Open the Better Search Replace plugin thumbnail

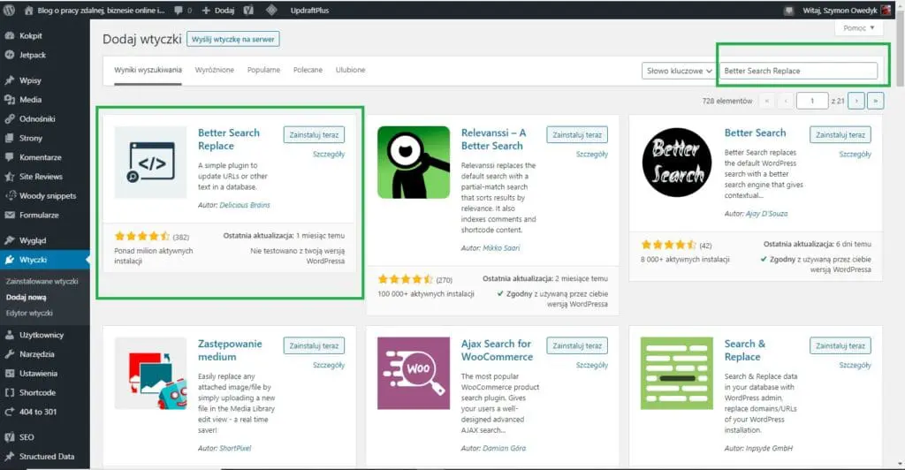(150, 162)
